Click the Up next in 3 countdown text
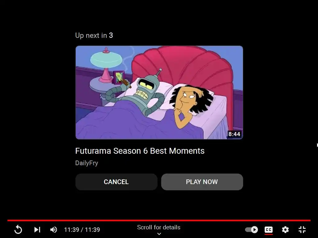 [94, 35]
